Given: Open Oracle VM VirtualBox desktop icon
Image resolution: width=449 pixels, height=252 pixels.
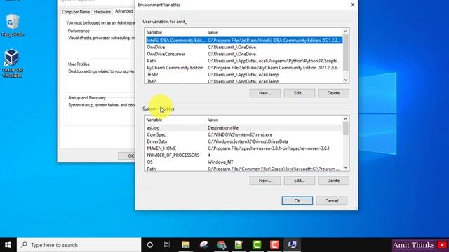Looking at the screenshot, I should (x=12, y=63).
